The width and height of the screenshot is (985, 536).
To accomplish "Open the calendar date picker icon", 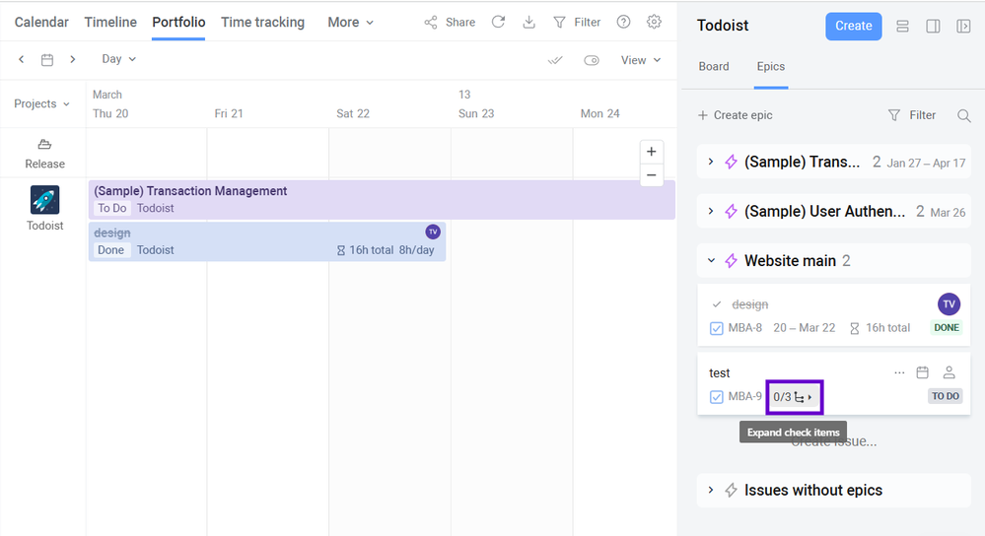I will pos(47,60).
